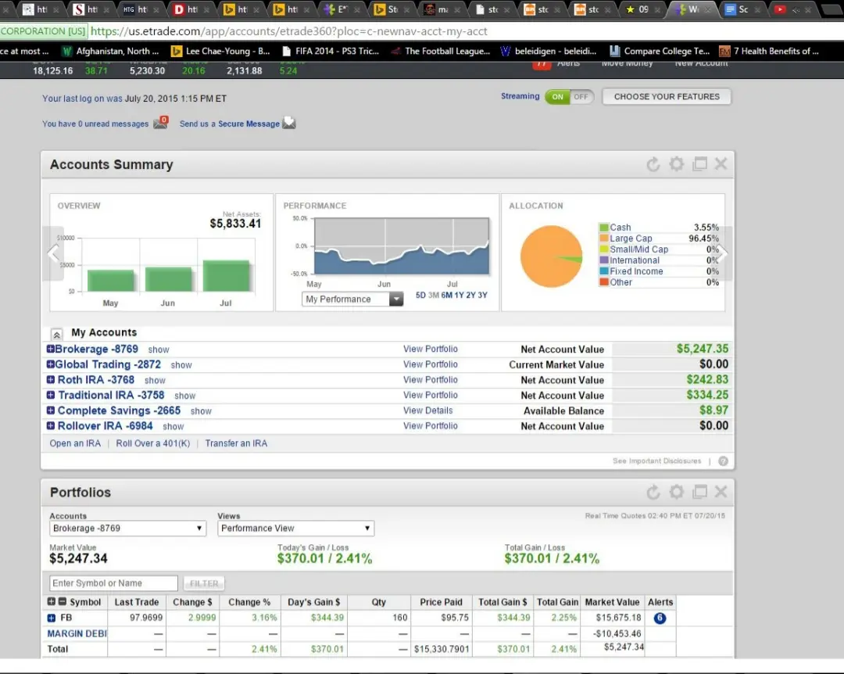Open Accounts Summary settings gear
The height and width of the screenshot is (674, 844).
click(x=677, y=163)
